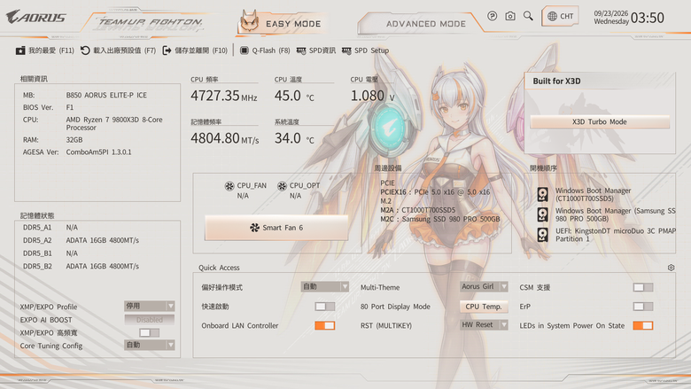This screenshot has width=691, height=389.
Task: Toggle CSM 支援 switch
Action: tap(643, 287)
